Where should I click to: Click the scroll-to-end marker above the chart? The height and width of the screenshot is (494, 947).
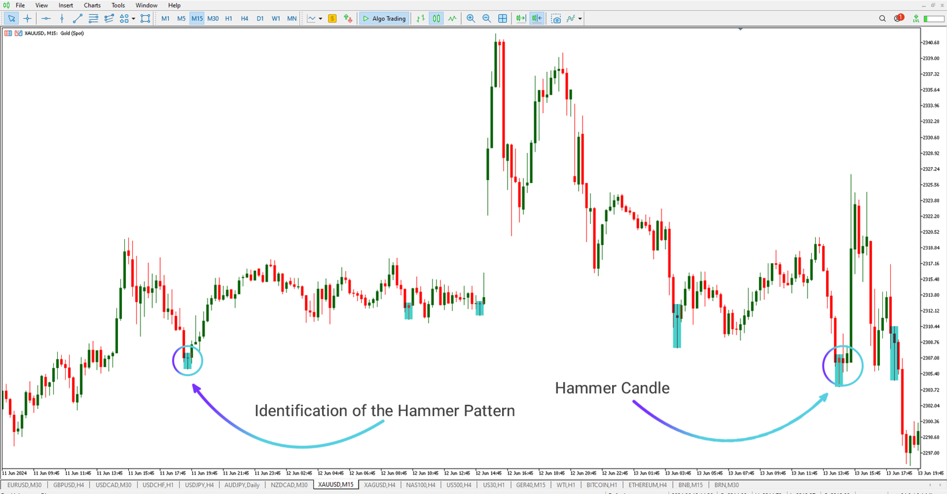click(740, 29)
